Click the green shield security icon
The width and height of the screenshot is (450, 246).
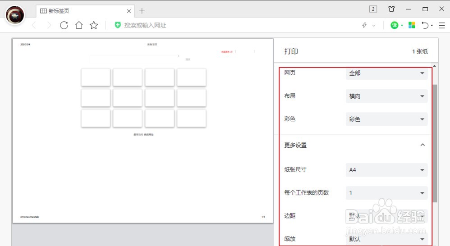[118, 25]
